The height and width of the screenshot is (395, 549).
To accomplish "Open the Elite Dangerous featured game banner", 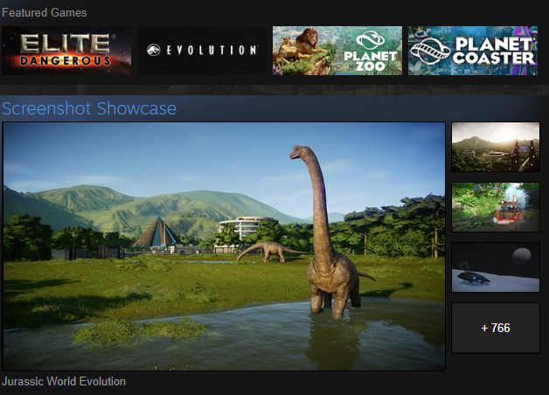I will click(66, 51).
